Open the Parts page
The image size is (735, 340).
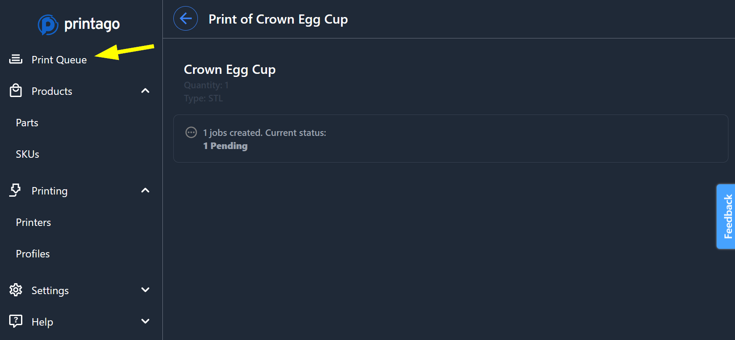click(x=27, y=123)
